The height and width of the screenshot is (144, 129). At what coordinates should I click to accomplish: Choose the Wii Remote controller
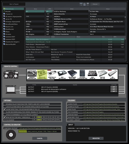click(112, 74)
